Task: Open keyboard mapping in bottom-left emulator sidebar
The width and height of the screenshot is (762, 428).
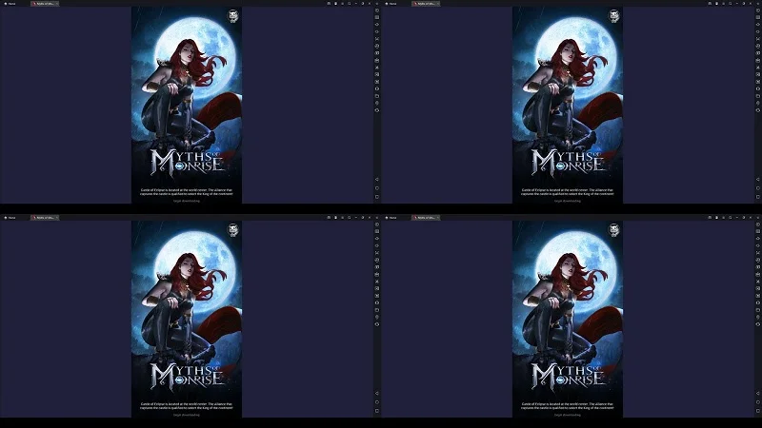Action: [377, 231]
